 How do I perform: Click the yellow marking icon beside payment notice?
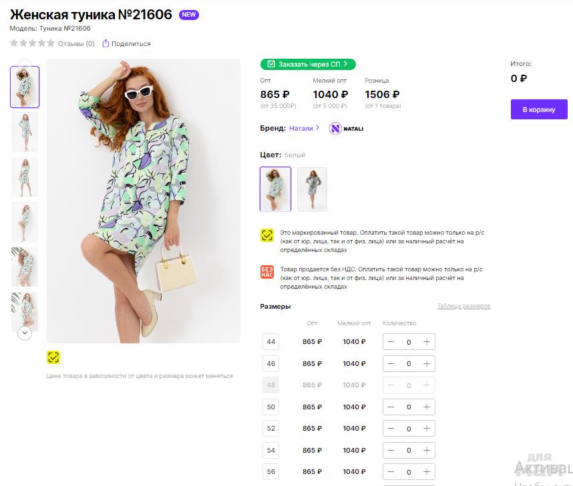266,235
